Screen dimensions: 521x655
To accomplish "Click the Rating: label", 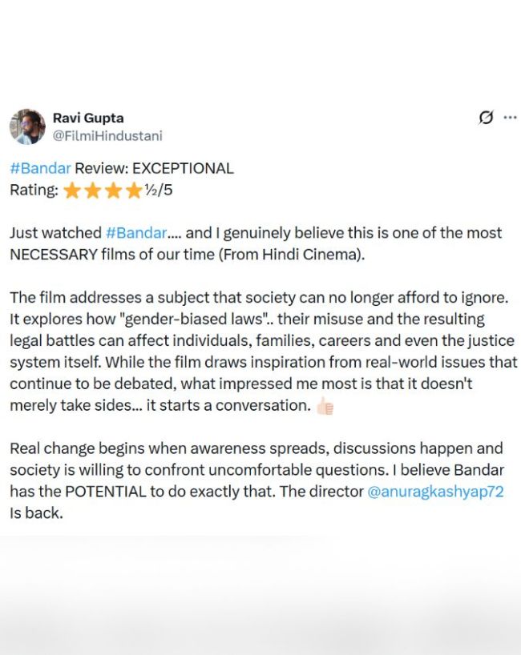I will (x=34, y=190).
